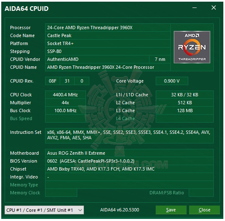Select the processor name 24-Core AMD Ryzen Threadripper 3960X
The width and height of the screenshot is (225, 221).
[90, 28]
